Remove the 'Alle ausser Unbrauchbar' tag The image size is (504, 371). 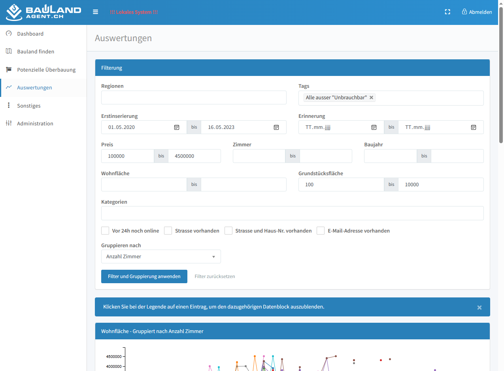[371, 98]
